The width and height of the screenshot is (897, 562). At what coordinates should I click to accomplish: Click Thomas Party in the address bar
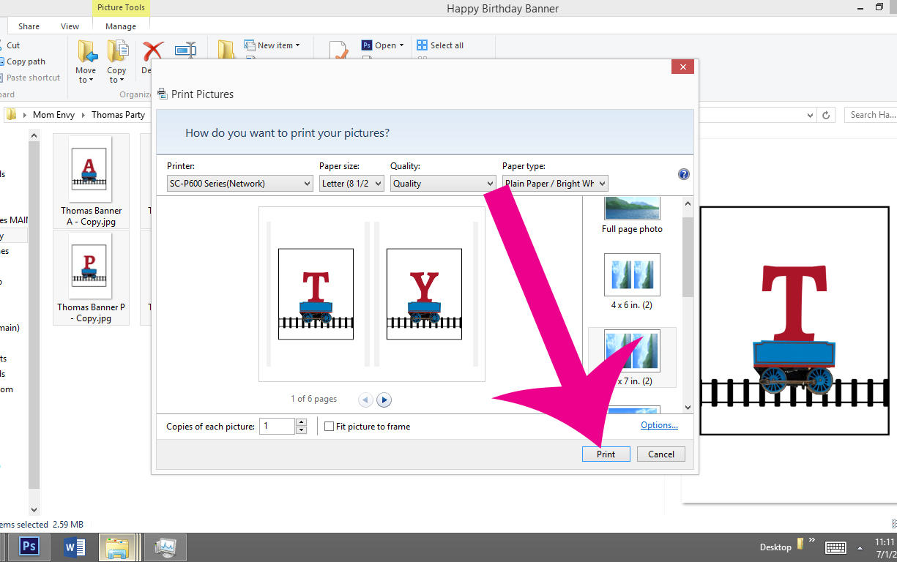119,115
